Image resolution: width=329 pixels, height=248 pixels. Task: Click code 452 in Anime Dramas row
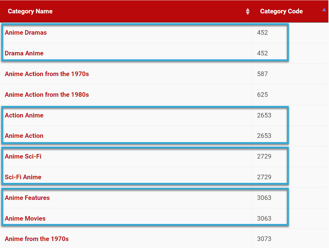tap(262, 33)
